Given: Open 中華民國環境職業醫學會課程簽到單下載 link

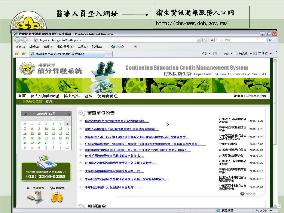Looking at the screenshot, I should (x=114, y=171).
